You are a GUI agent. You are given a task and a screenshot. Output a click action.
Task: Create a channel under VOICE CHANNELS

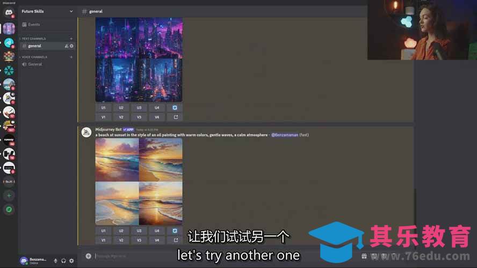coord(71,57)
